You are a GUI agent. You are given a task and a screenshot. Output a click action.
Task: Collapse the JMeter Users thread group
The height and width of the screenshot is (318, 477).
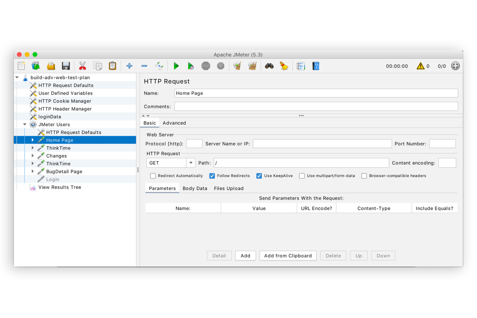click(24, 124)
